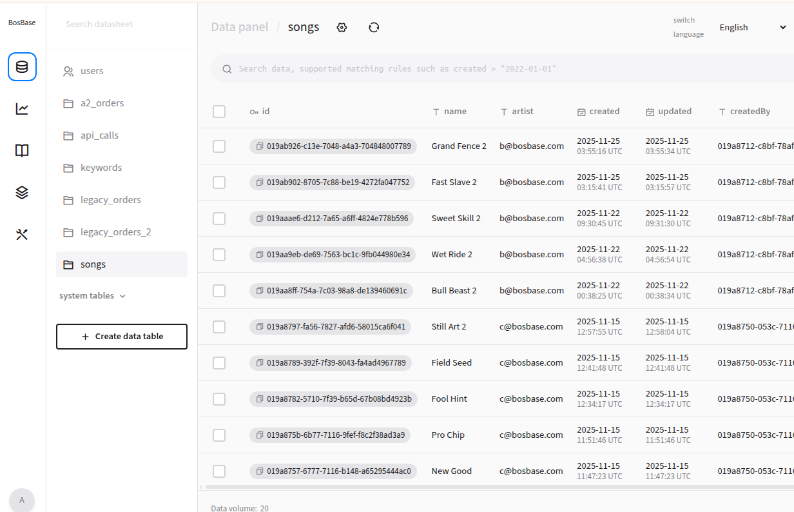Open the api_calls table
Screen dimensions: 794x512
(x=122, y=135)
